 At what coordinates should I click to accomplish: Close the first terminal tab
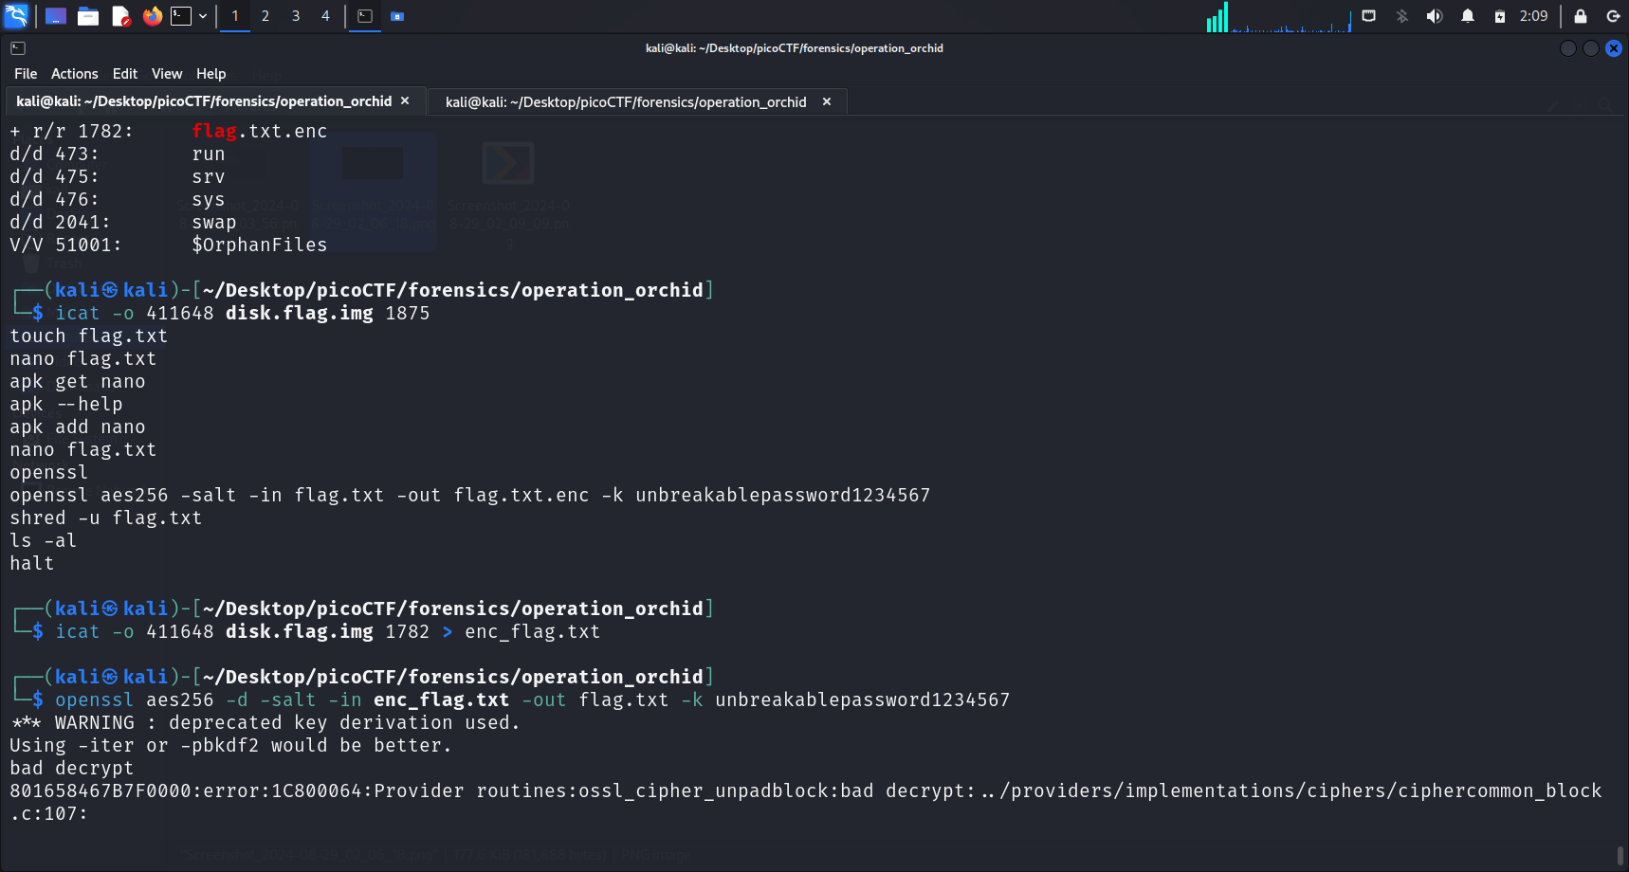[x=405, y=101]
